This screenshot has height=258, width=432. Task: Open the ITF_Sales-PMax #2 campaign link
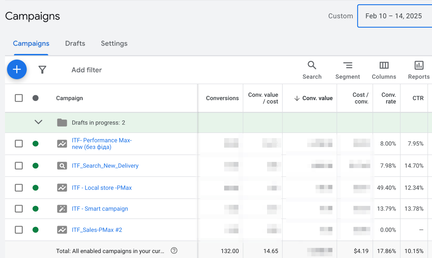[x=97, y=230]
